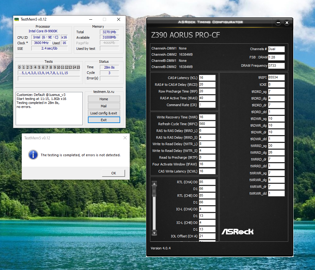Image resolution: width=315 pixels, height=270 pixels.
Task: Click the Mail button in TestMem5
Action: point(104,106)
